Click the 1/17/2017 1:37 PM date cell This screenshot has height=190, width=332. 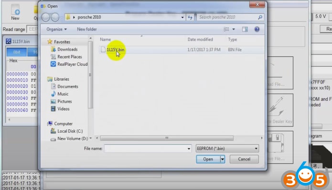[x=203, y=50]
